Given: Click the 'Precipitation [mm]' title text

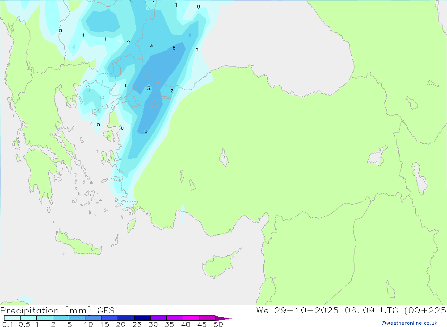Looking at the screenshot, I should tap(46, 310).
